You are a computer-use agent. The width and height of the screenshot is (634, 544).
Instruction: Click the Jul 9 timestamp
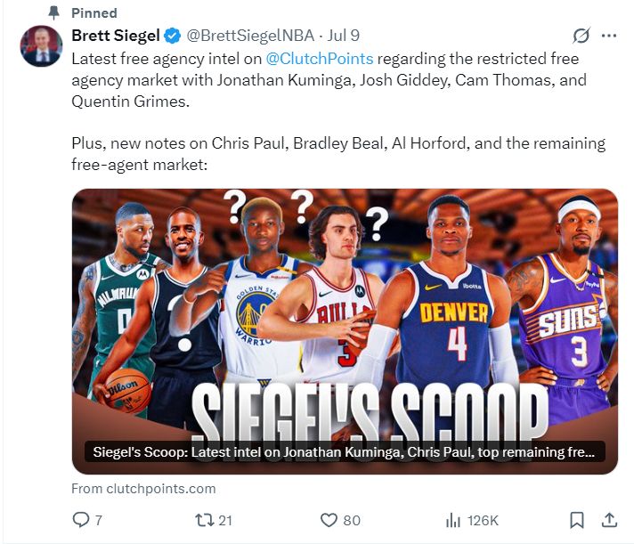344,36
